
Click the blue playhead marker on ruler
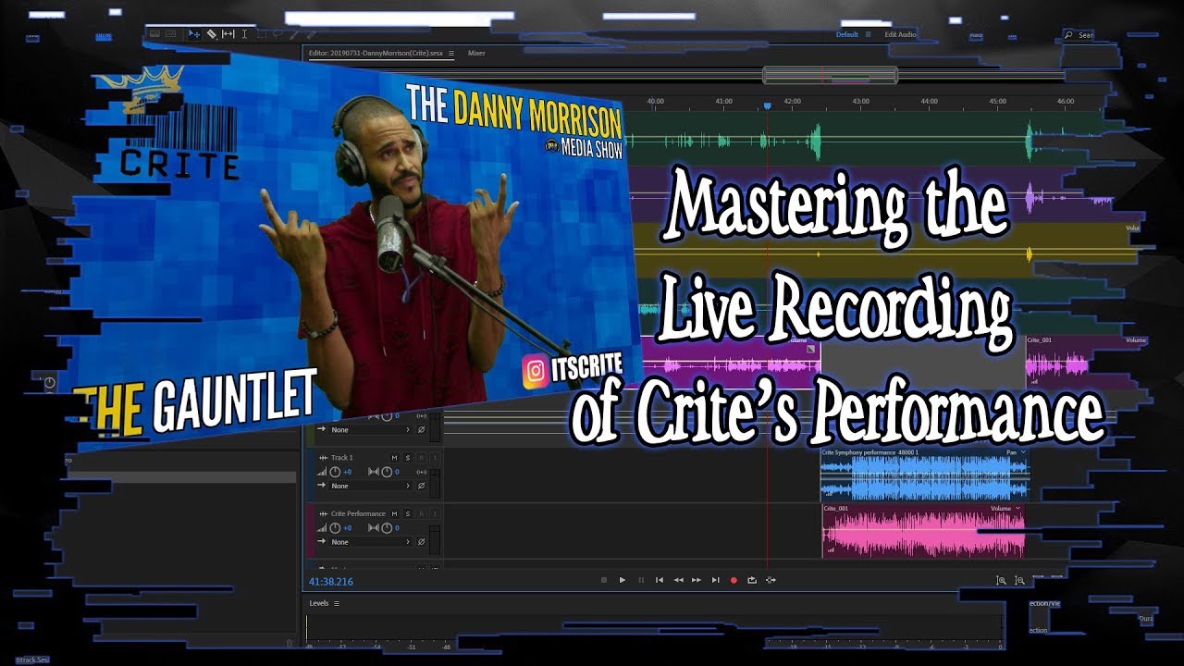click(767, 106)
